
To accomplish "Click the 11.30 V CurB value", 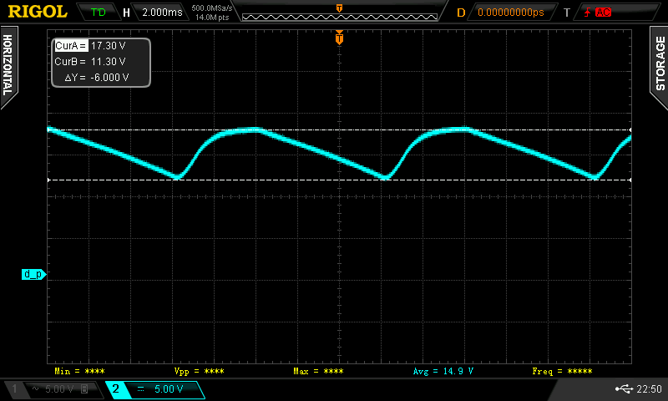I will point(109,61).
